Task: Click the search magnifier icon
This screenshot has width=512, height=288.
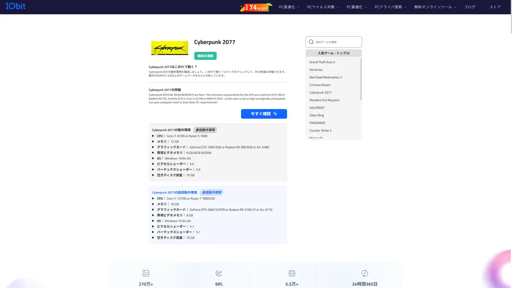Action: click(x=311, y=42)
